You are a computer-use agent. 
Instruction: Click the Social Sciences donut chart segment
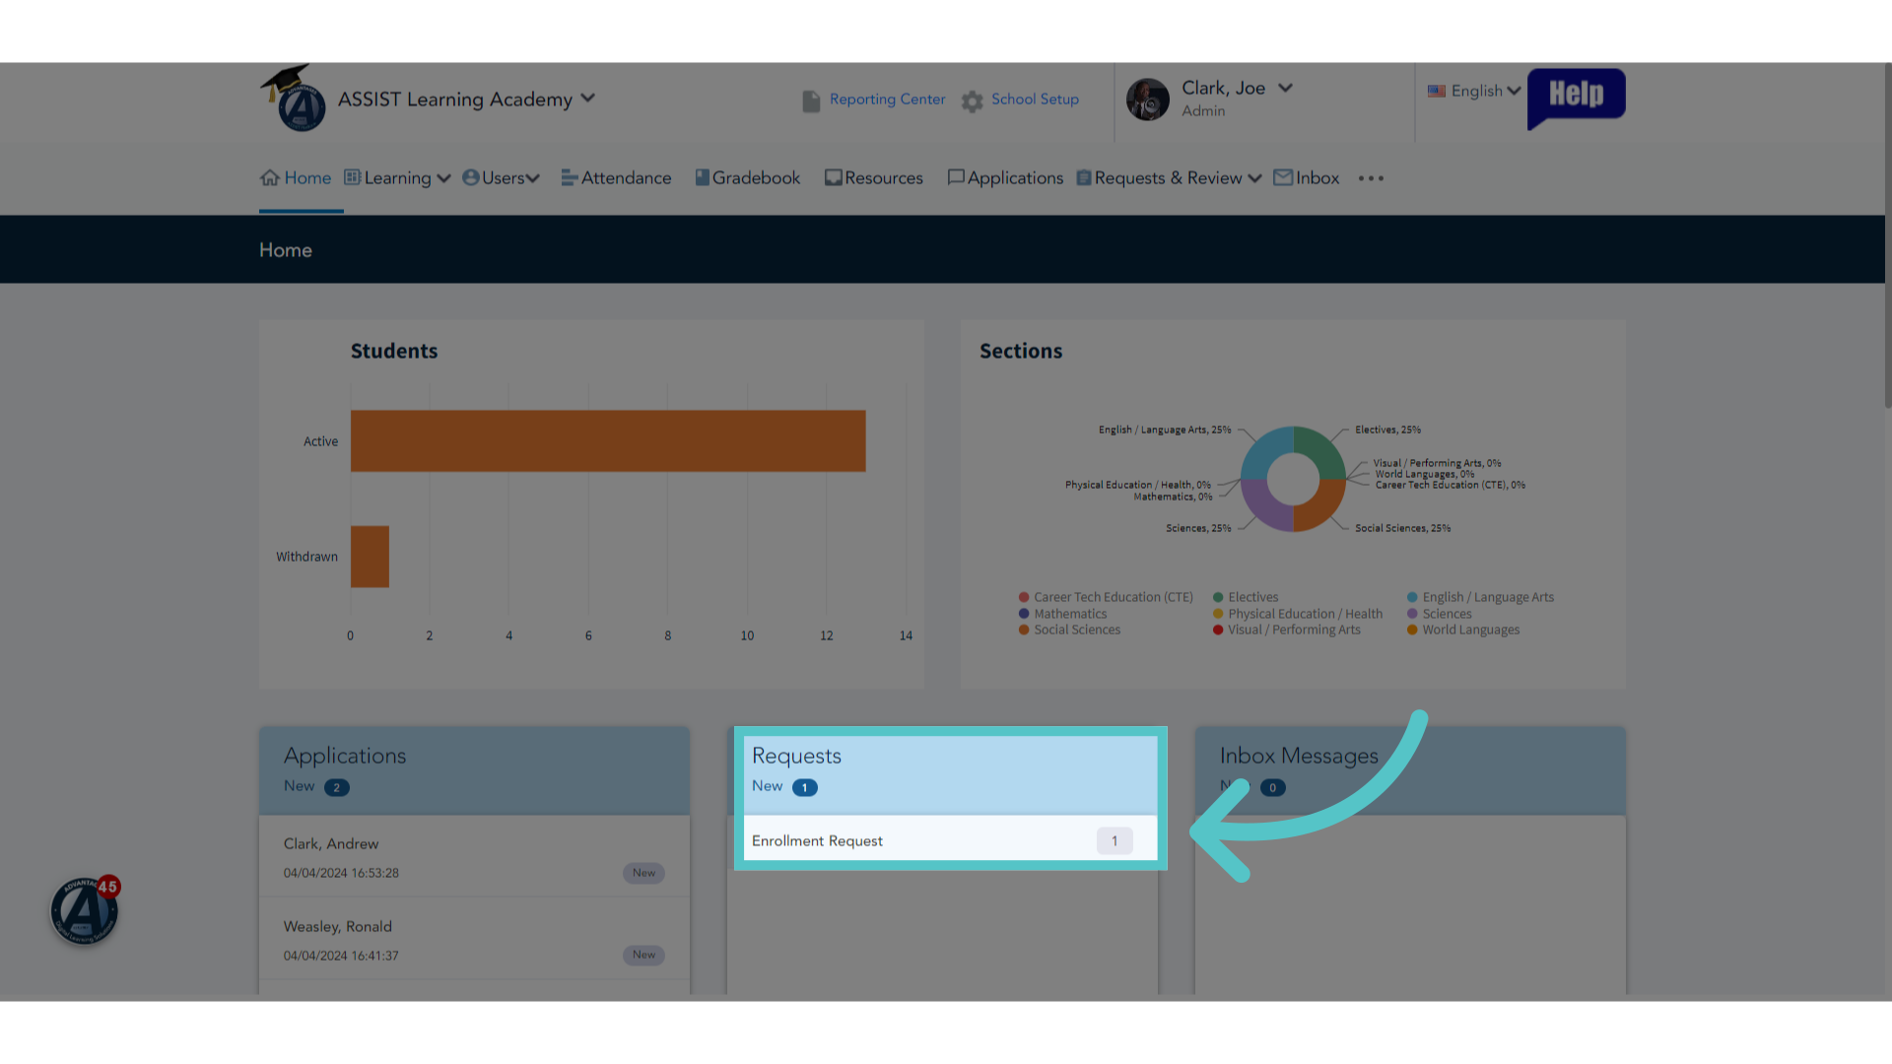(1322, 508)
